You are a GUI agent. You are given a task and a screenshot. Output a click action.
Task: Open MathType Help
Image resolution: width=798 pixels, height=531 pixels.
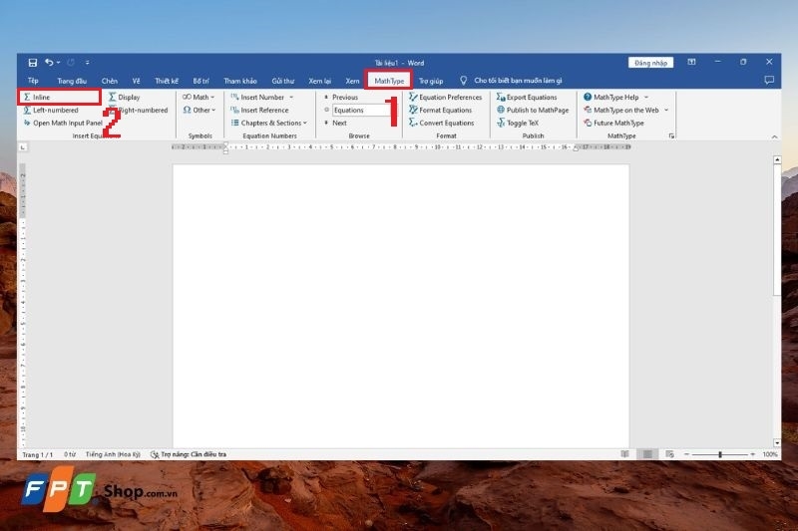[611, 97]
